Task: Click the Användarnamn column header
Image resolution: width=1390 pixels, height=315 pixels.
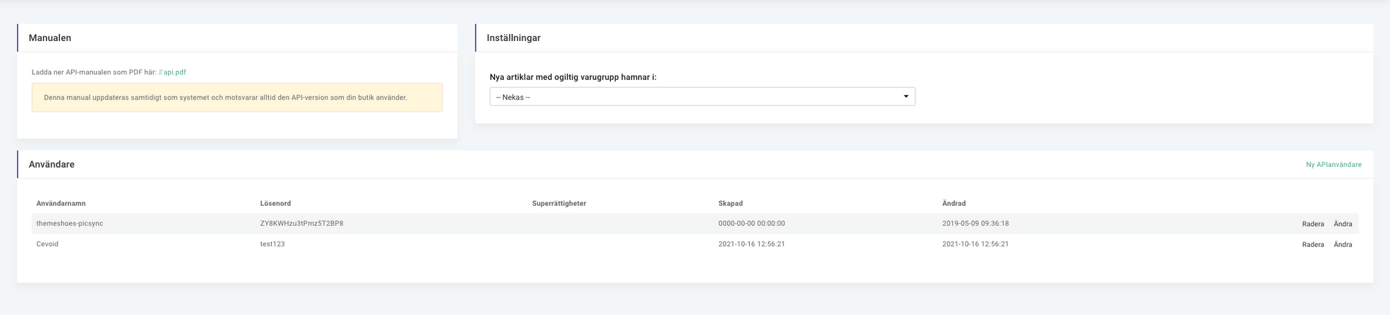Action: (x=61, y=204)
